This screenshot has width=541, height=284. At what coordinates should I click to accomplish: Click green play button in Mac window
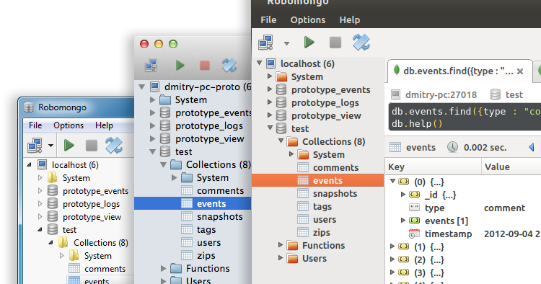180,65
